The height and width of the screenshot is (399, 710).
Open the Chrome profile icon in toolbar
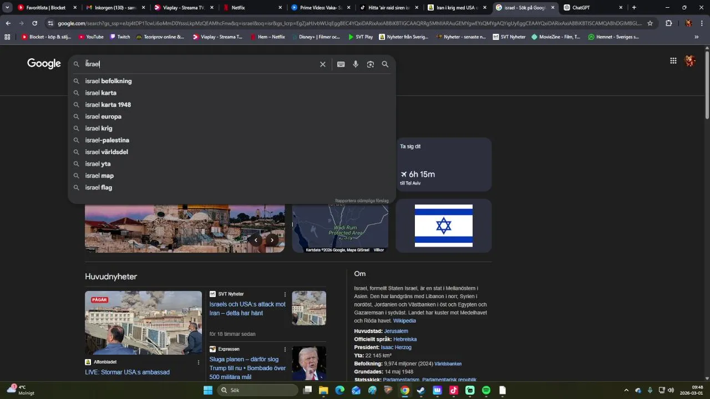(x=688, y=23)
